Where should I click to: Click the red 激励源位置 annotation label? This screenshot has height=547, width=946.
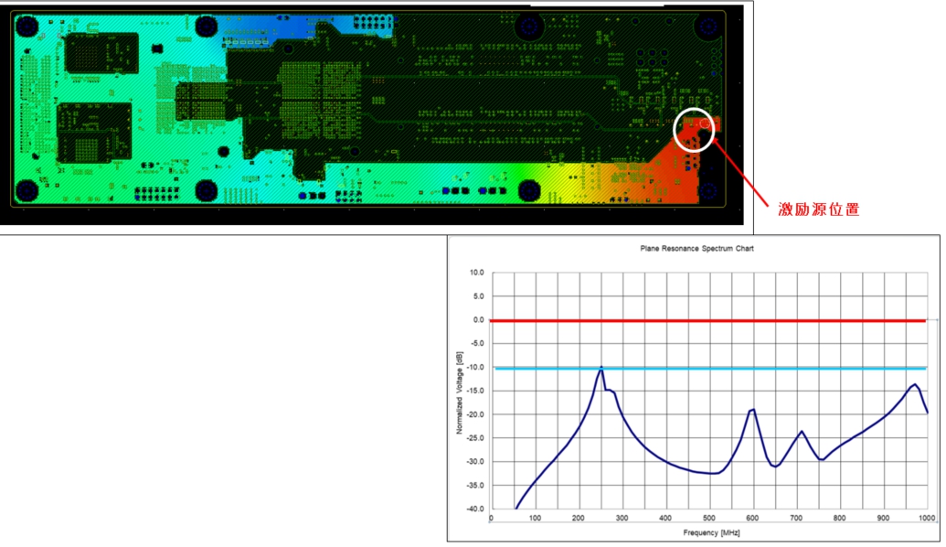818,209
